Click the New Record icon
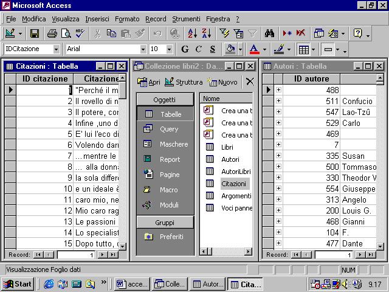 pyautogui.click(x=287, y=33)
